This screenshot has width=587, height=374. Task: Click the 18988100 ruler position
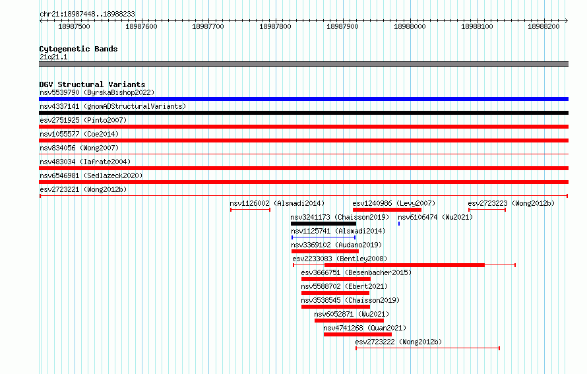point(477,26)
